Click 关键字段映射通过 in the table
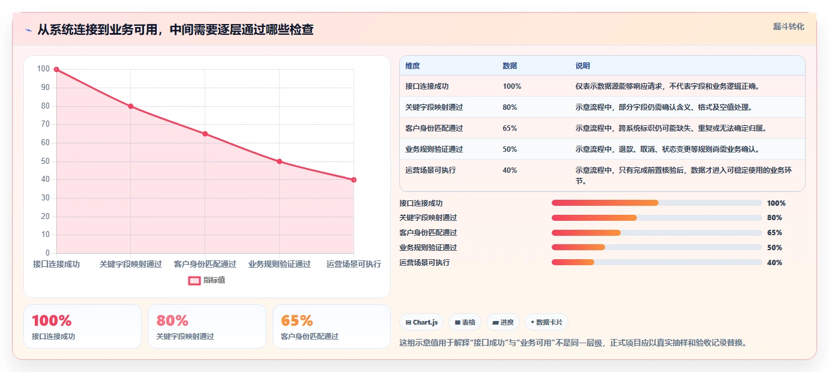The image size is (829, 372). 434,107
